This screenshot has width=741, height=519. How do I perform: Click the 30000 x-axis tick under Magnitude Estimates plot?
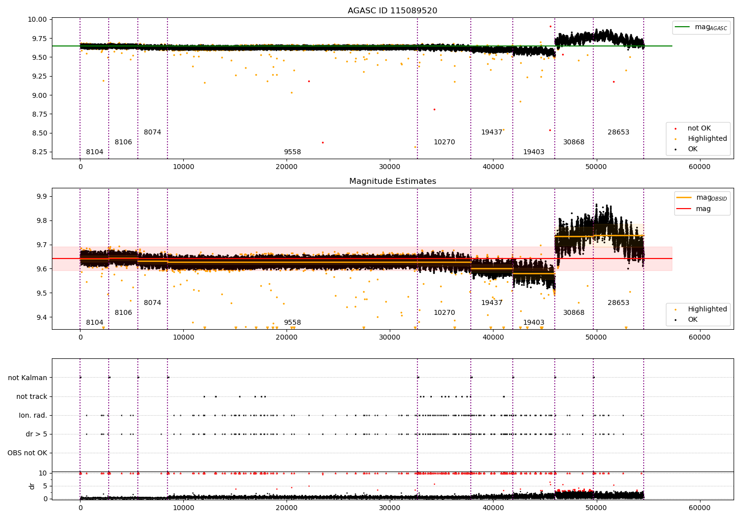(x=390, y=338)
